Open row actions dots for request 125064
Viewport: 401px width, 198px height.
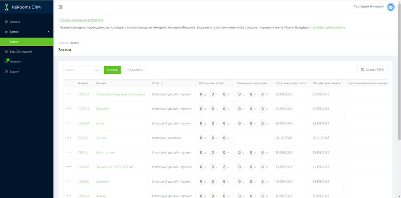[x=69, y=123]
